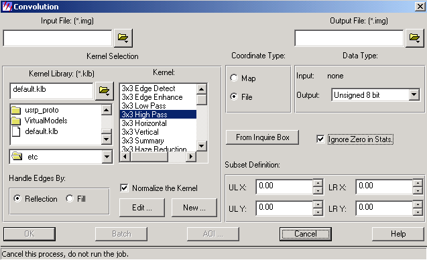Click the ERDAS icon in the title bar
The height and width of the screenshot is (260, 427).
coord(7,7)
